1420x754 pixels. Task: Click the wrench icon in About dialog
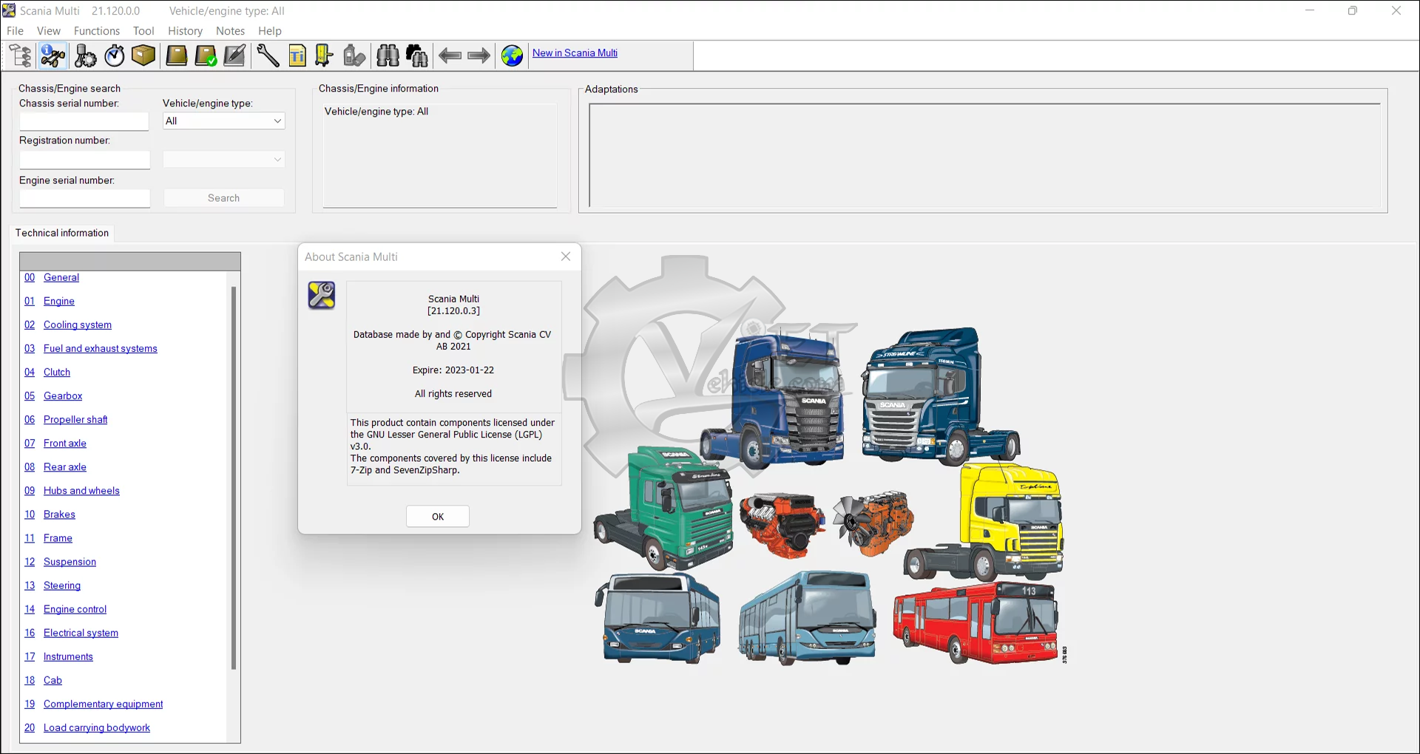point(322,295)
